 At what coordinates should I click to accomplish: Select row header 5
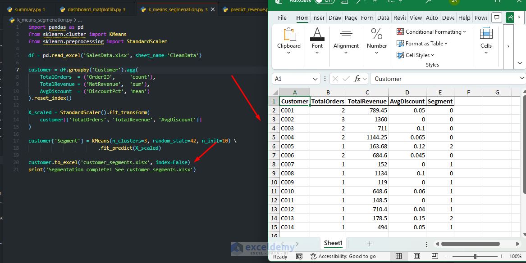click(274, 138)
